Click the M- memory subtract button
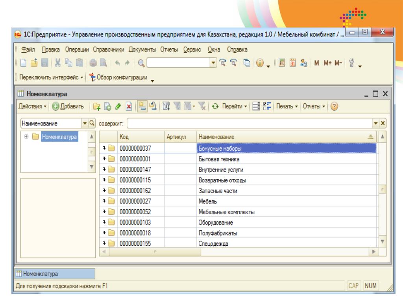The image size is (403, 302). pos(338,63)
